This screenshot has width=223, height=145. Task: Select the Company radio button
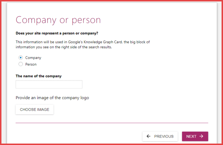coord(21,58)
